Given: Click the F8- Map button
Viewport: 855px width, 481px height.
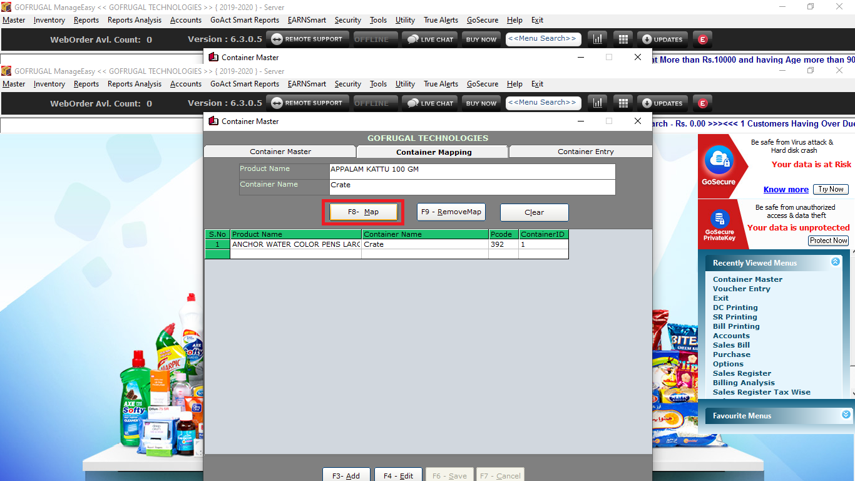Looking at the screenshot, I should tap(363, 212).
